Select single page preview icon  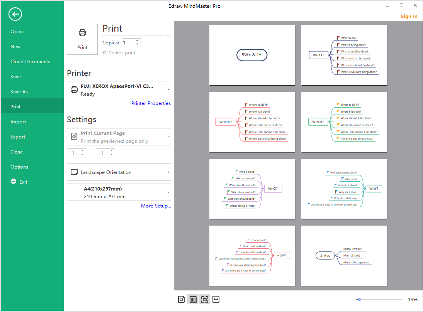tap(182, 299)
